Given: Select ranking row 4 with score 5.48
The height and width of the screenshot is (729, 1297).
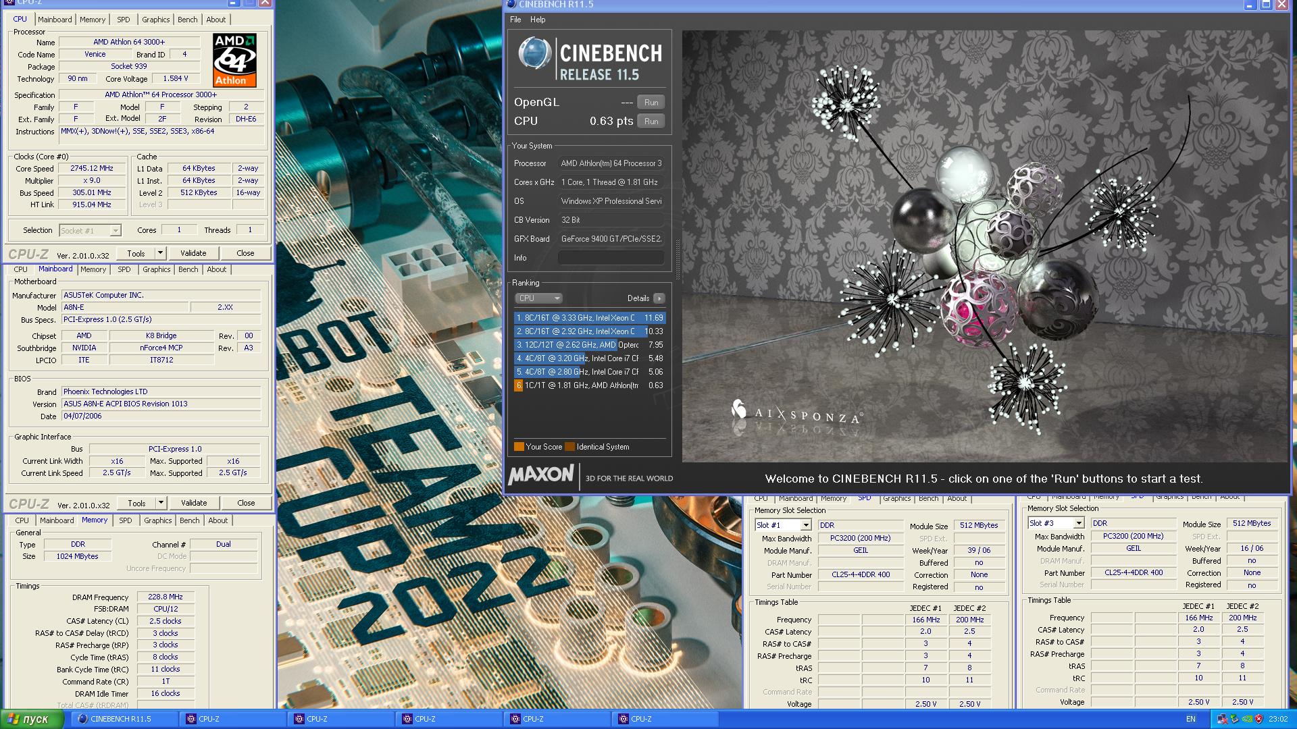Looking at the screenshot, I should [589, 358].
